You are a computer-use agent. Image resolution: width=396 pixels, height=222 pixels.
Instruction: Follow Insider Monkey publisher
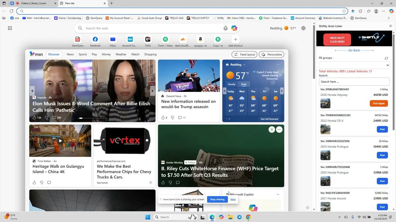pos(190,162)
